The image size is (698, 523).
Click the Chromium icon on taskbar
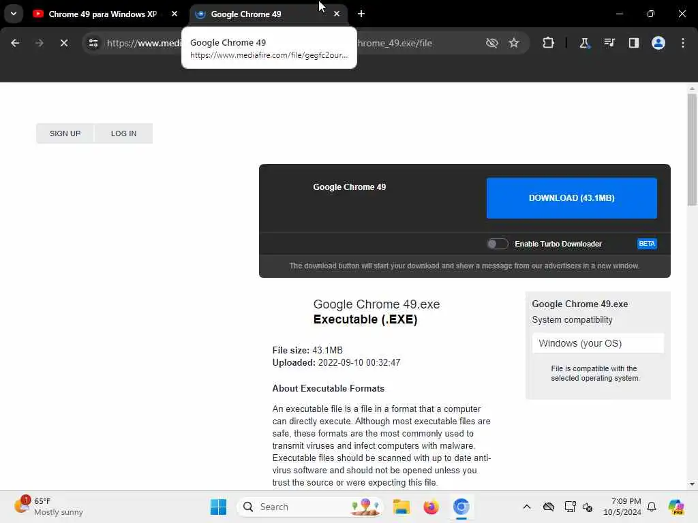point(461,507)
